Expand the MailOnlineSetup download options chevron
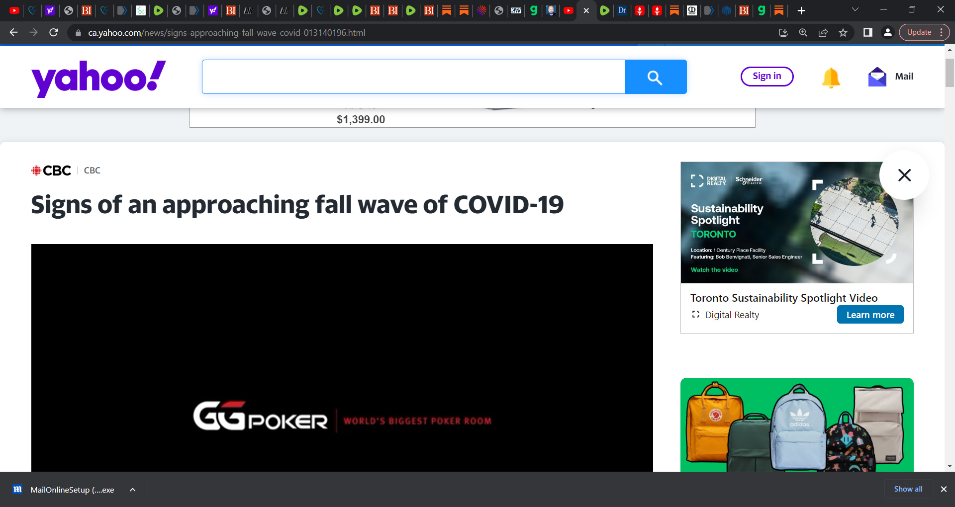 click(x=133, y=490)
